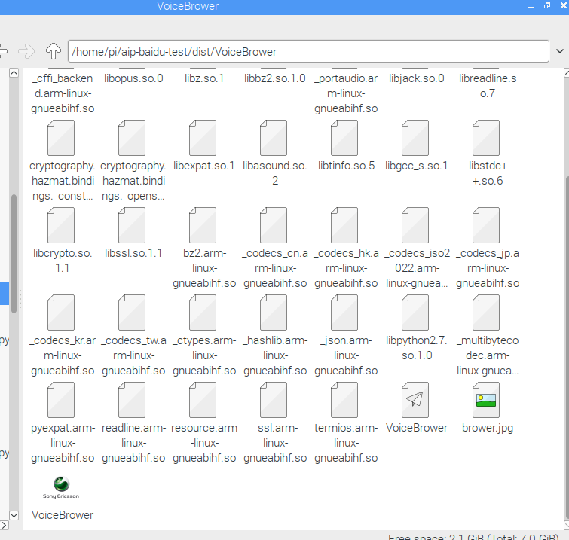The image size is (569, 540).
Task: Select the _codecs_tw file icon
Action: pyautogui.click(x=132, y=313)
